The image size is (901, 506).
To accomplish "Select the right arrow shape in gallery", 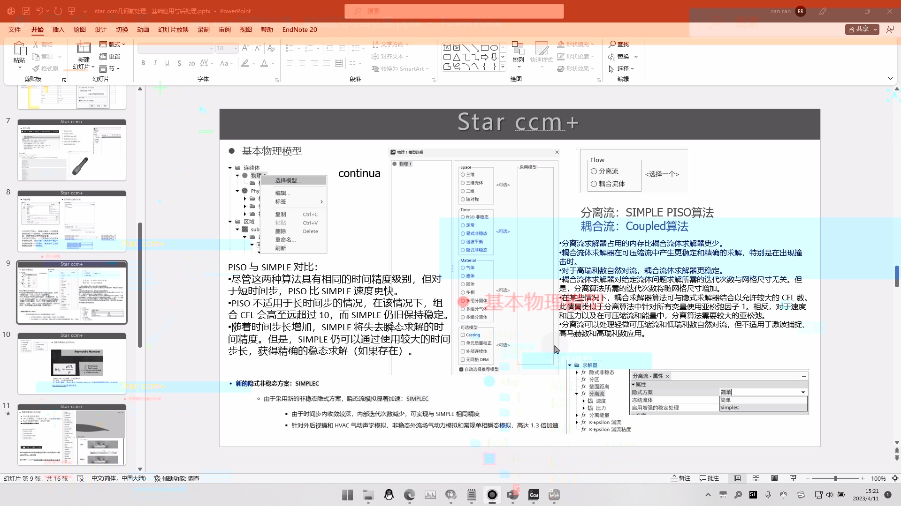I will (x=485, y=57).
